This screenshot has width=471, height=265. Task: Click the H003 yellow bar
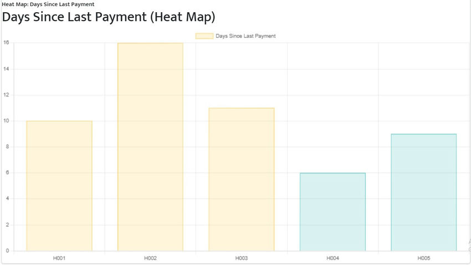(x=242, y=180)
